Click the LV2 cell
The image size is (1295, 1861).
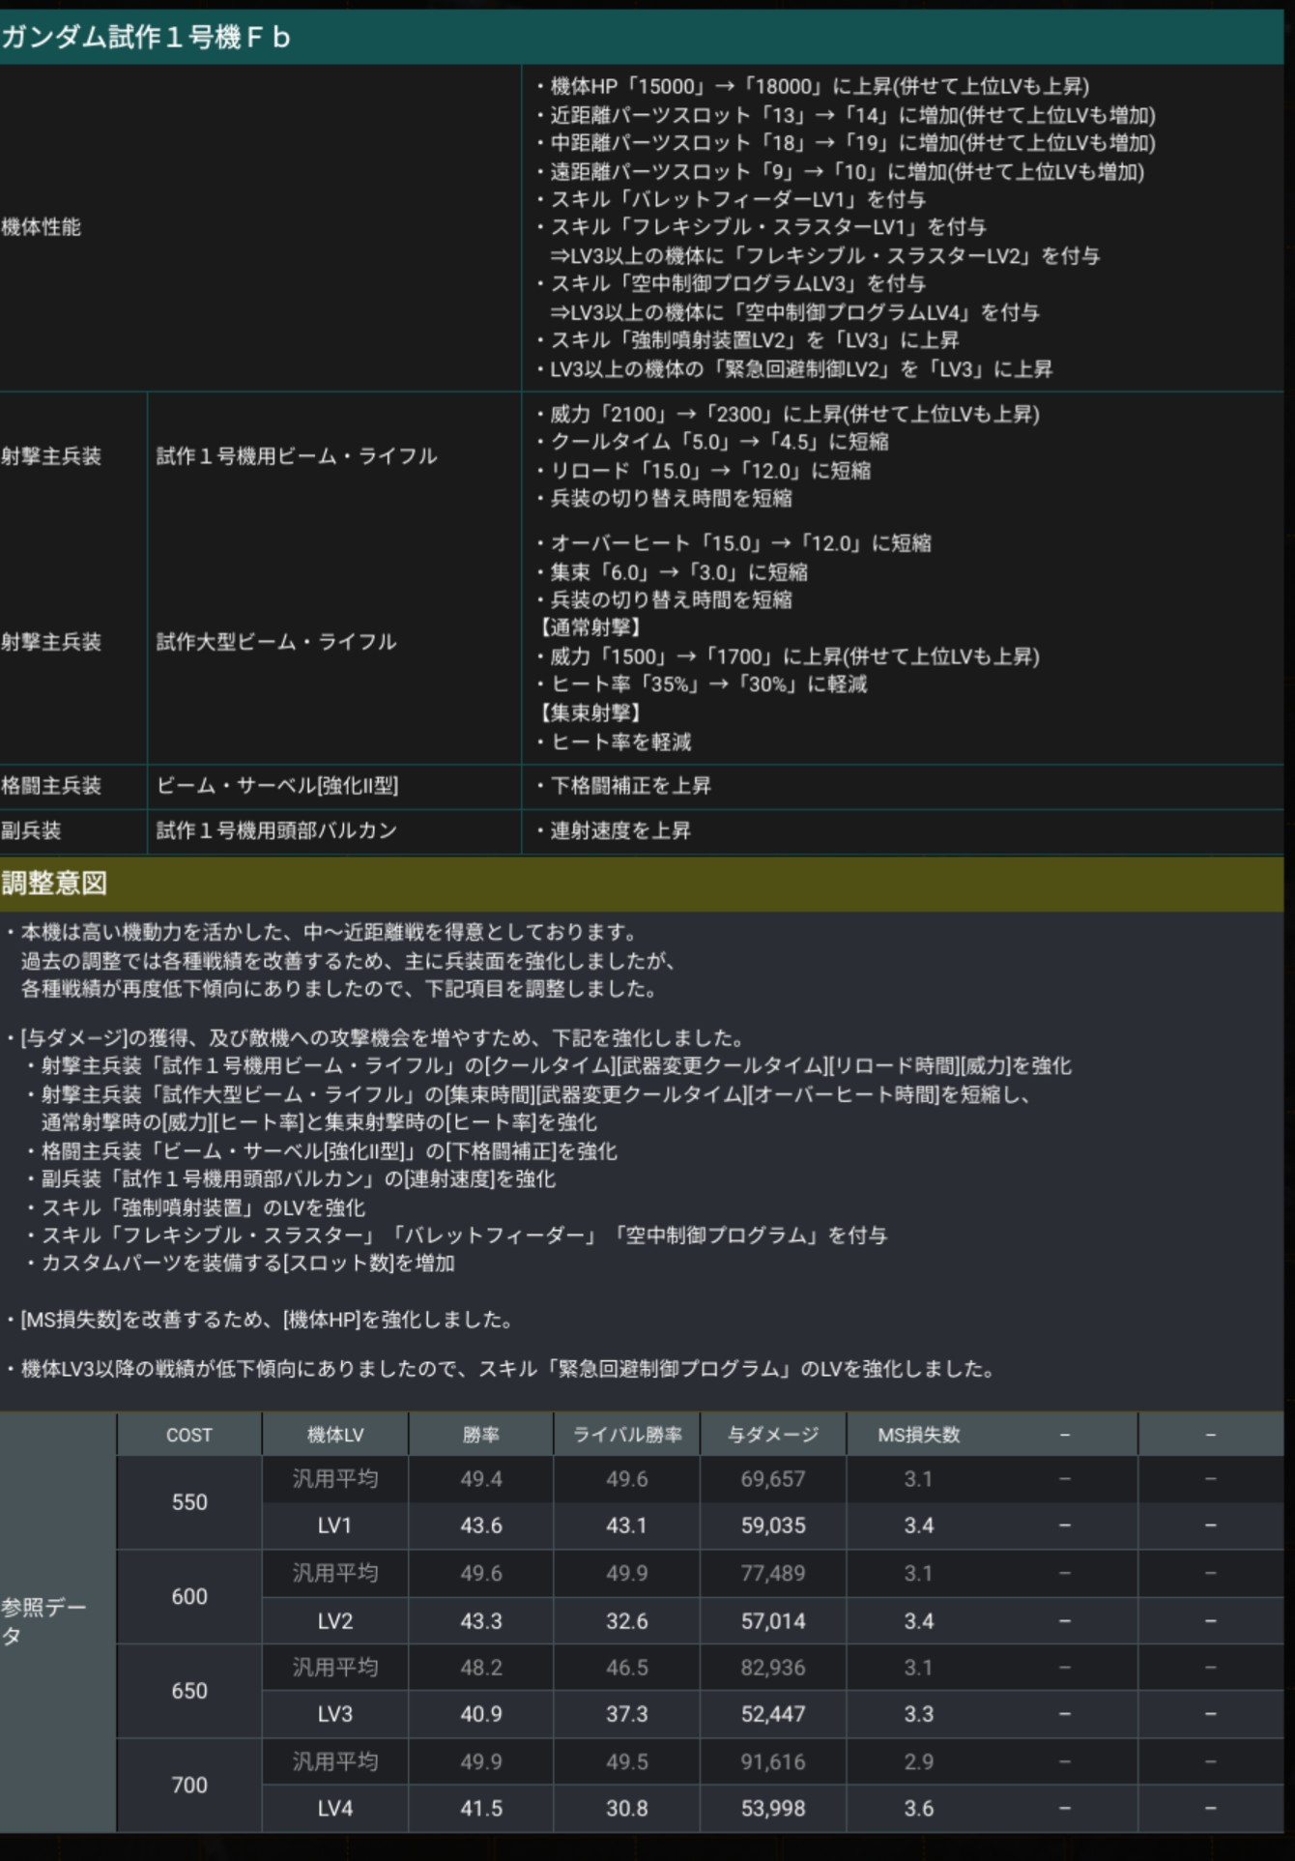point(335,1620)
